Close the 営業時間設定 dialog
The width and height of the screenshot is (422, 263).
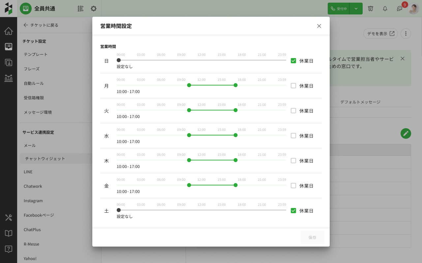point(319,26)
